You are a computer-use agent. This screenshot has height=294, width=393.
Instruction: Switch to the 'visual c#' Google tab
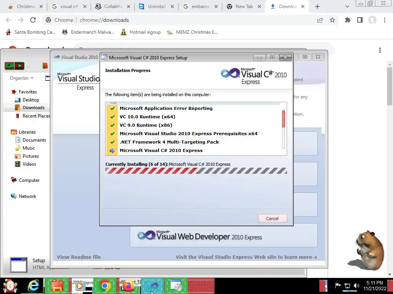pyautogui.click(x=69, y=7)
